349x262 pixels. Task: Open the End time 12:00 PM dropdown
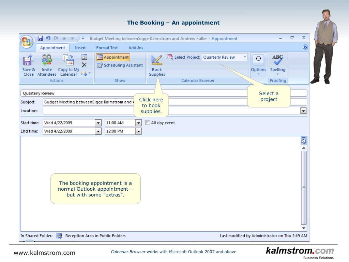pos(138,131)
